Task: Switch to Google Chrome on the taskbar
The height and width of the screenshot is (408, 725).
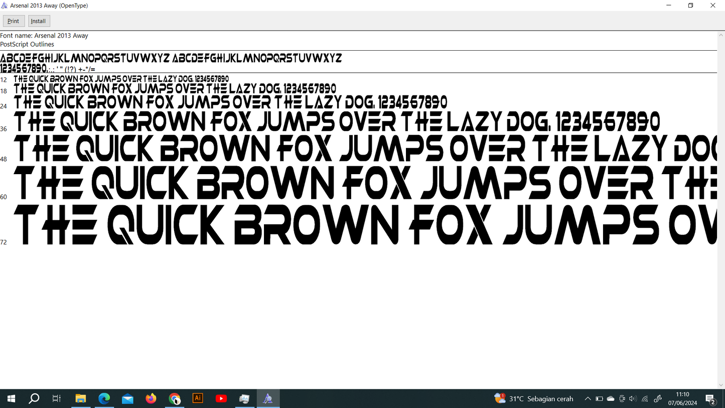Action: [x=175, y=399]
